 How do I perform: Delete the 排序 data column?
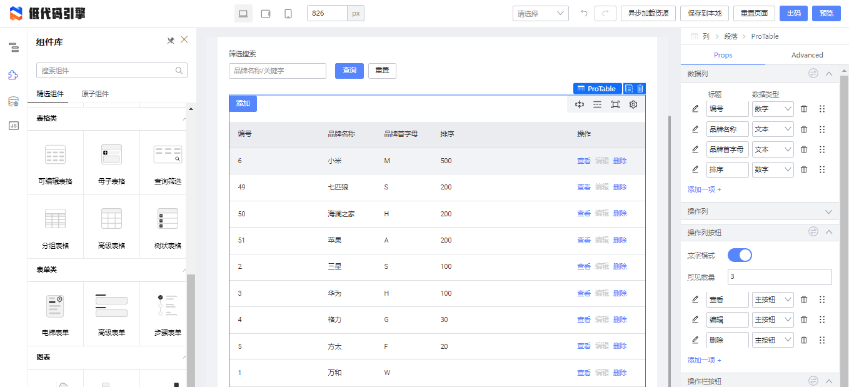click(x=804, y=169)
